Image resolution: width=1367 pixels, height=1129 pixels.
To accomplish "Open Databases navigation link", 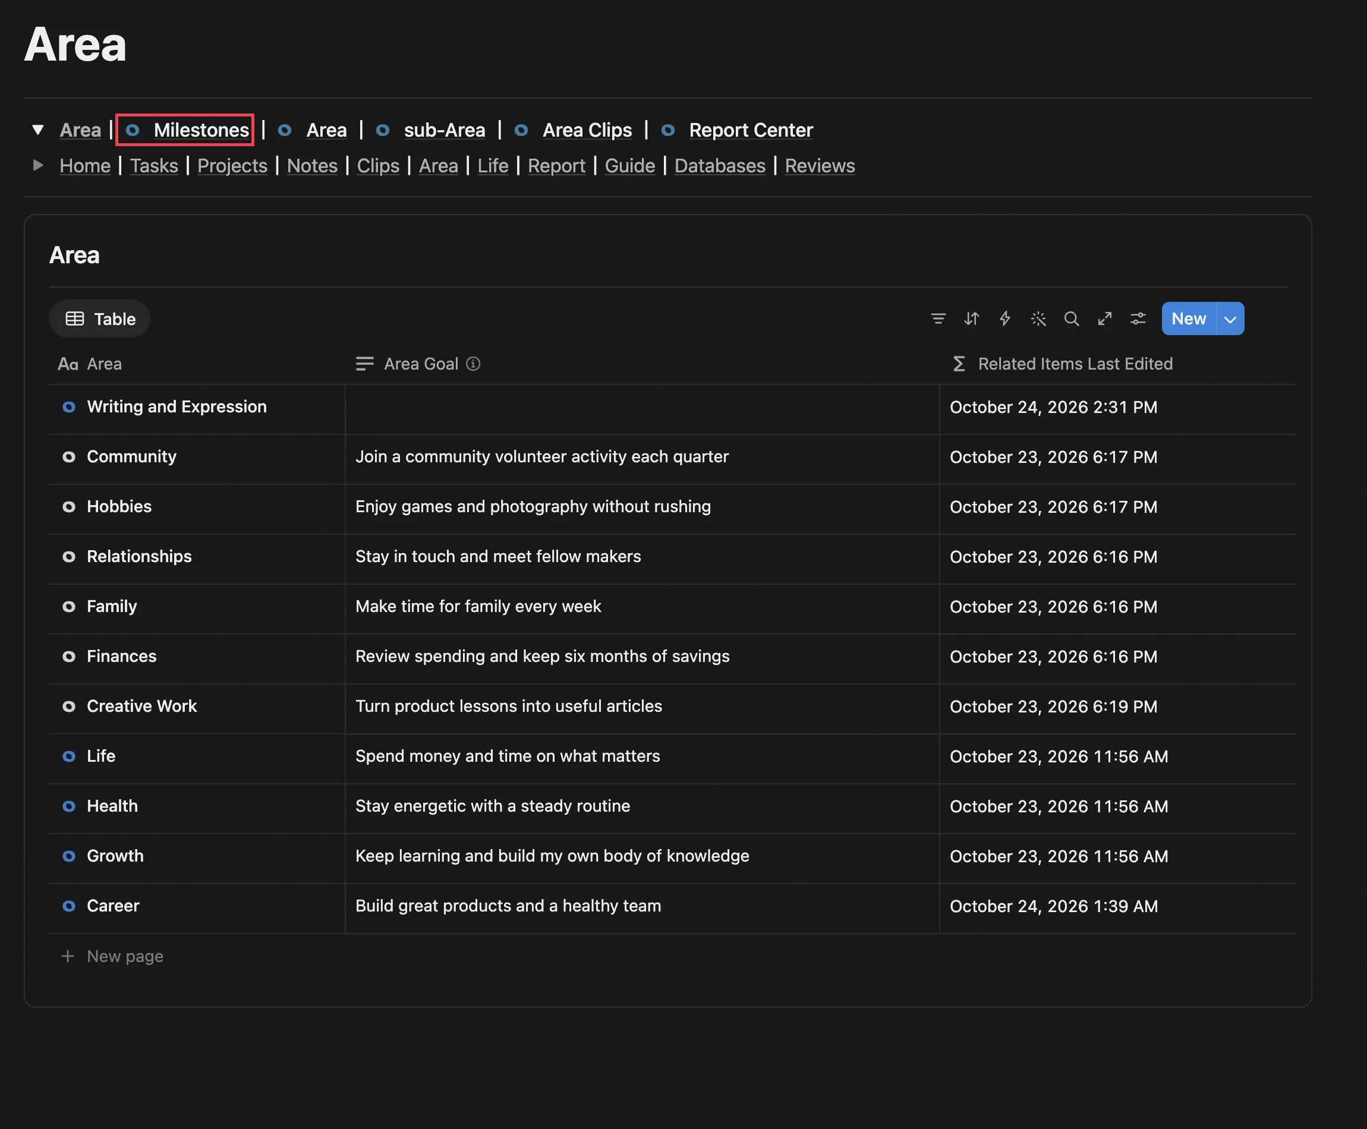I will 719,166.
